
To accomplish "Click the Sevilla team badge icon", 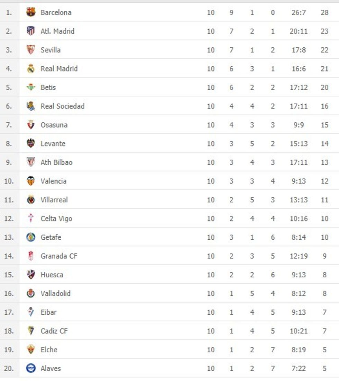I will point(31,50).
